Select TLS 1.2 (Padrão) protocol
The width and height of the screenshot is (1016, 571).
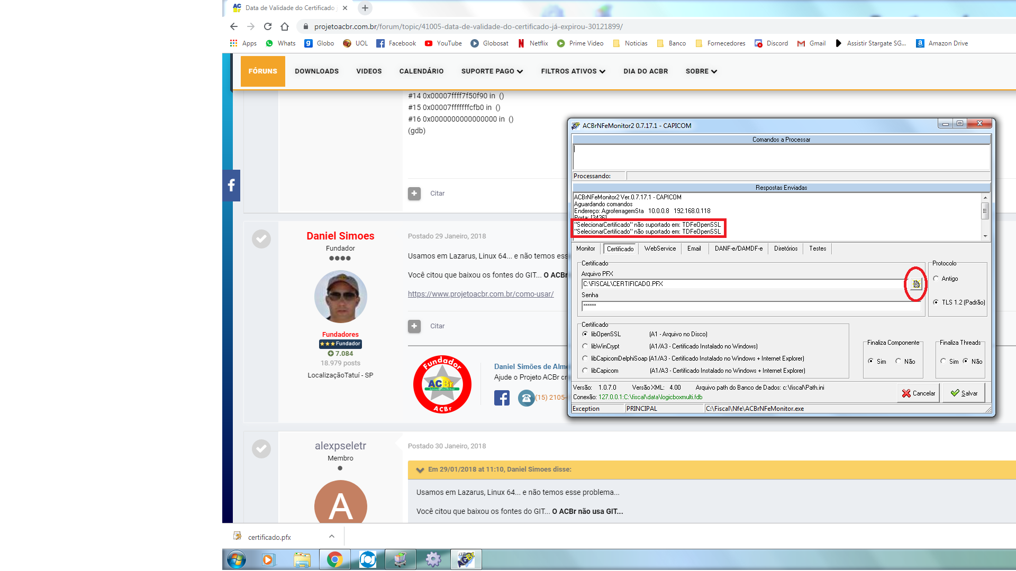point(936,302)
